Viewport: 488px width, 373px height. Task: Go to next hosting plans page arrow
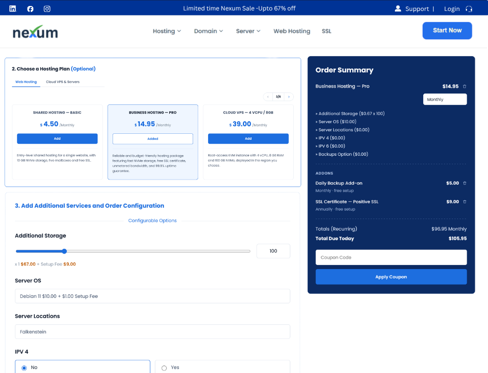tap(289, 96)
